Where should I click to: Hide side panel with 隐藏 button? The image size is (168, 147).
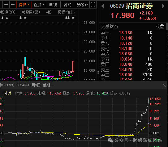click(x=82, y=5)
